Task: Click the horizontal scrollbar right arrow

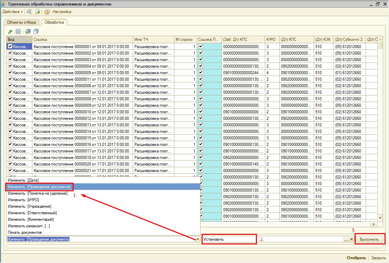Action: tap(374, 224)
